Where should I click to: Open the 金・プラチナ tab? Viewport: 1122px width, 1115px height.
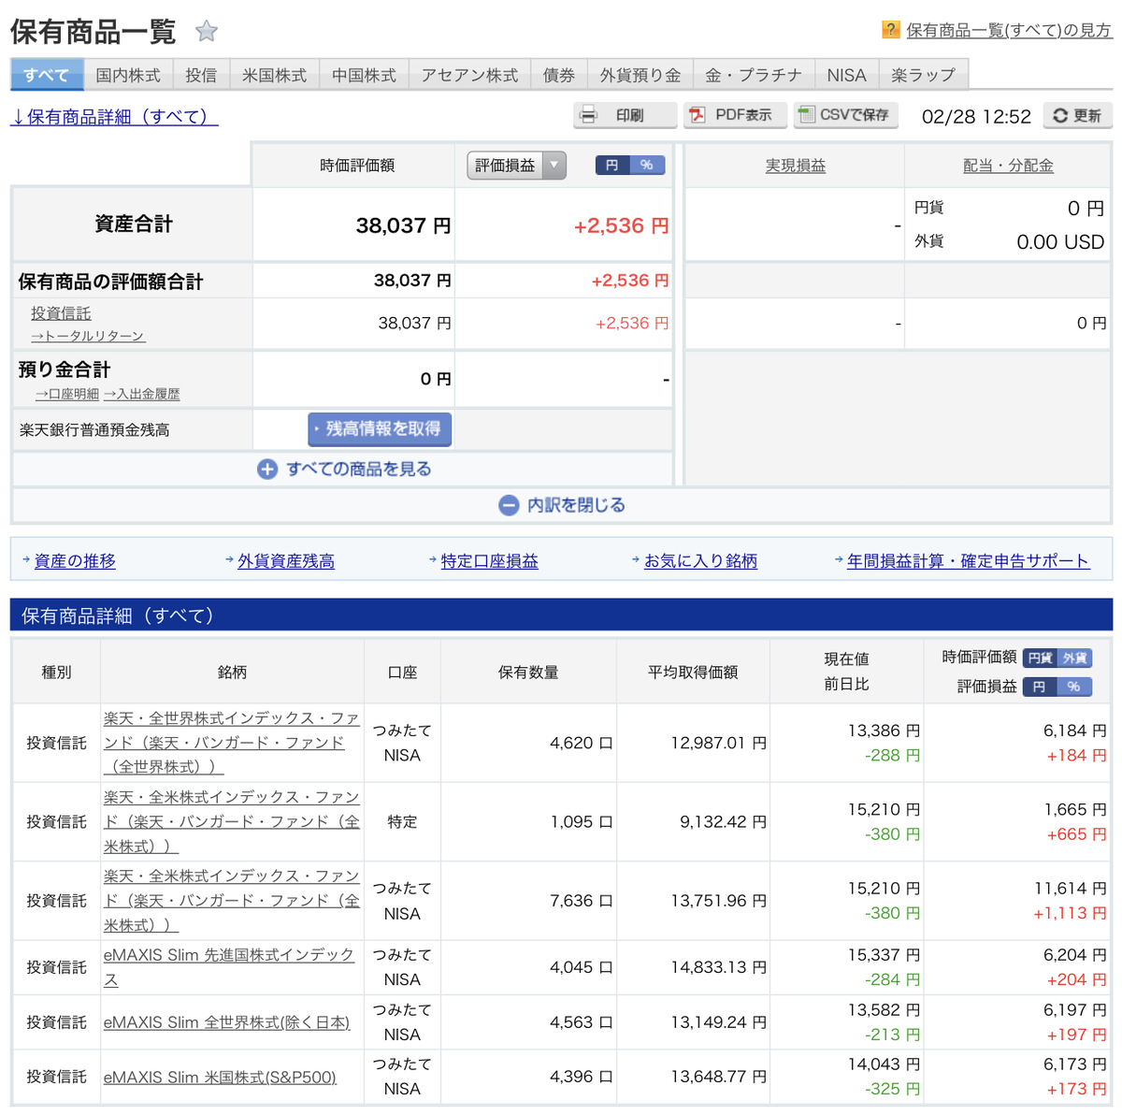[x=754, y=75]
